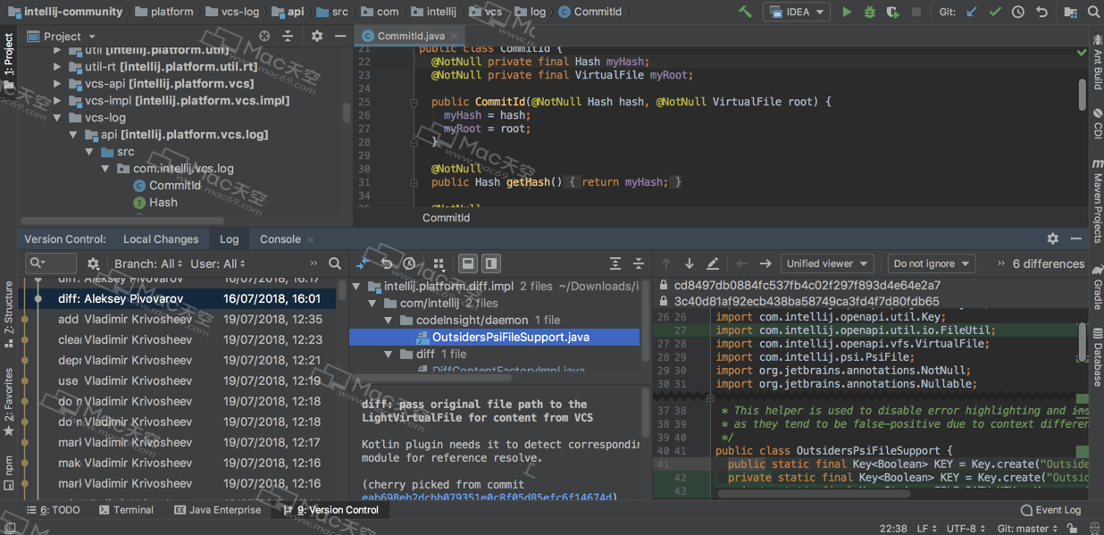
Task: Open the 'Do not ignore' whitespace dropdown
Action: 931,263
